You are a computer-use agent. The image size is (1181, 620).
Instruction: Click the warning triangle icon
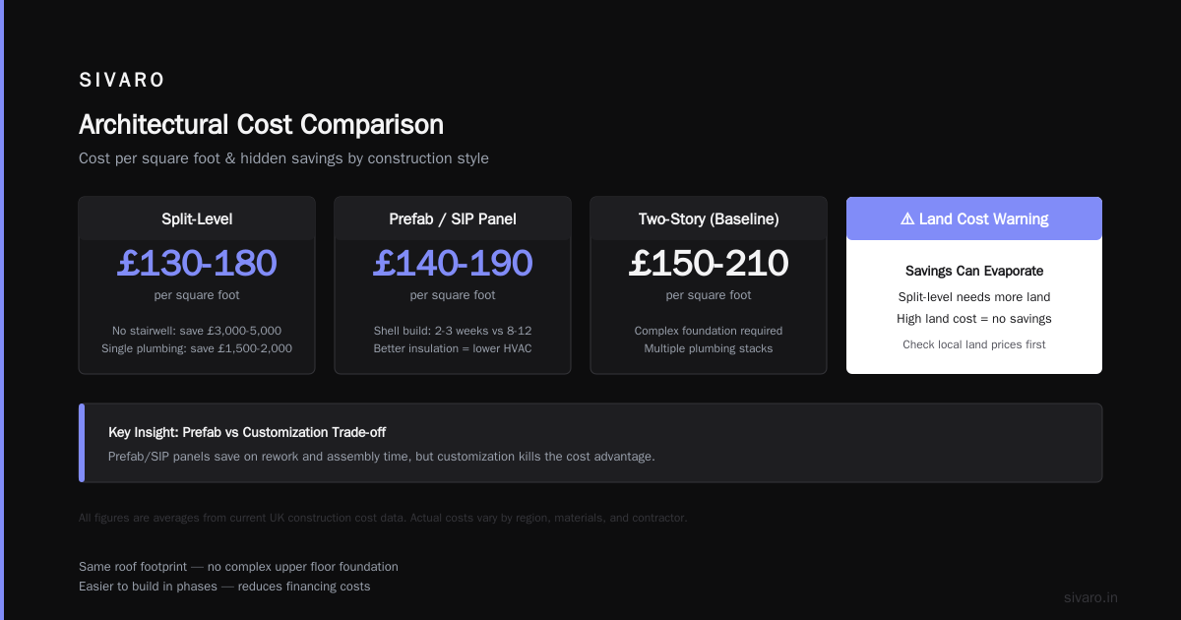(x=907, y=218)
